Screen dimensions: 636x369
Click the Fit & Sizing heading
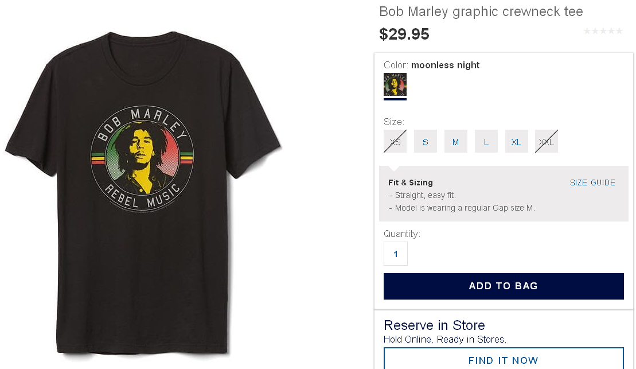411,182
